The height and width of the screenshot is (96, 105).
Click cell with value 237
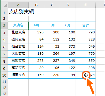[52, 61]
